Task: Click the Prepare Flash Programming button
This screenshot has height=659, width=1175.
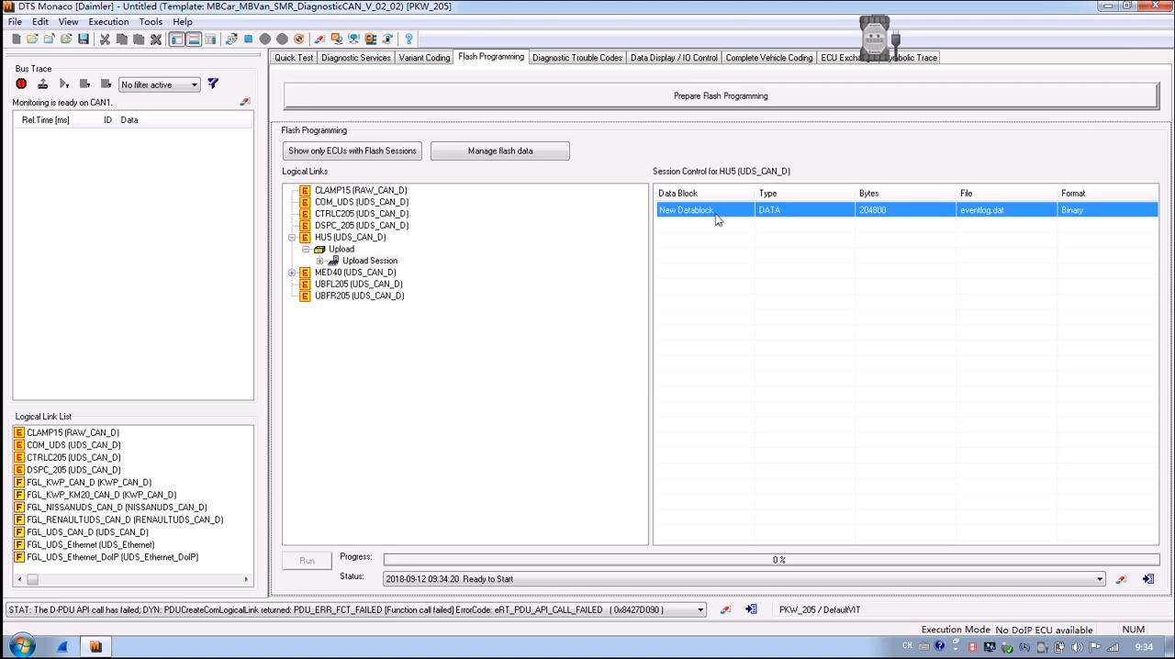Action: (x=721, y=95)
